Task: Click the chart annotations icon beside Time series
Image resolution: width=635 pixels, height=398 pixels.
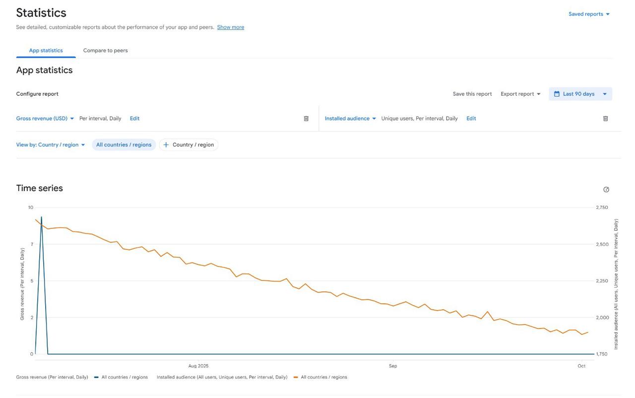Action: click(606, 190)
